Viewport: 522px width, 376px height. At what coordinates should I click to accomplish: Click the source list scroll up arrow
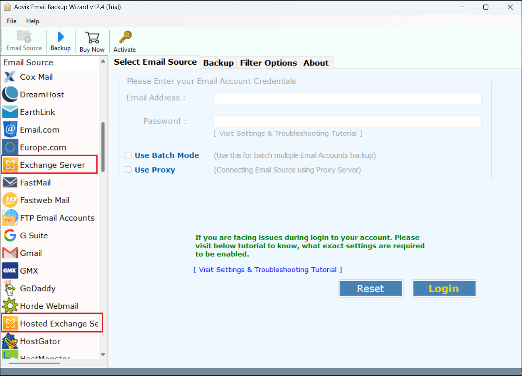pos(103,61)
